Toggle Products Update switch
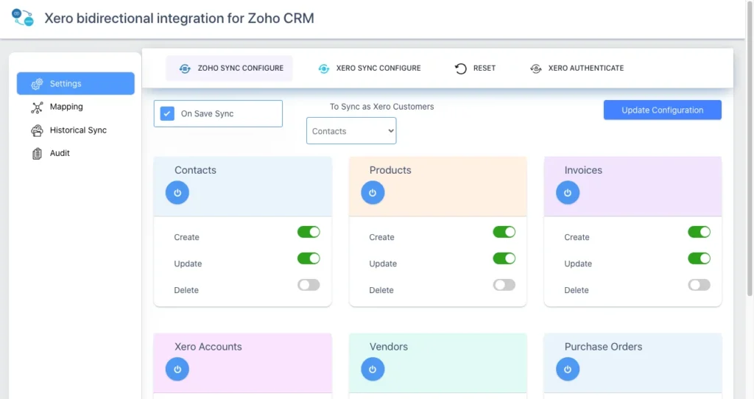The image size is (754, 399). [504, 258]
